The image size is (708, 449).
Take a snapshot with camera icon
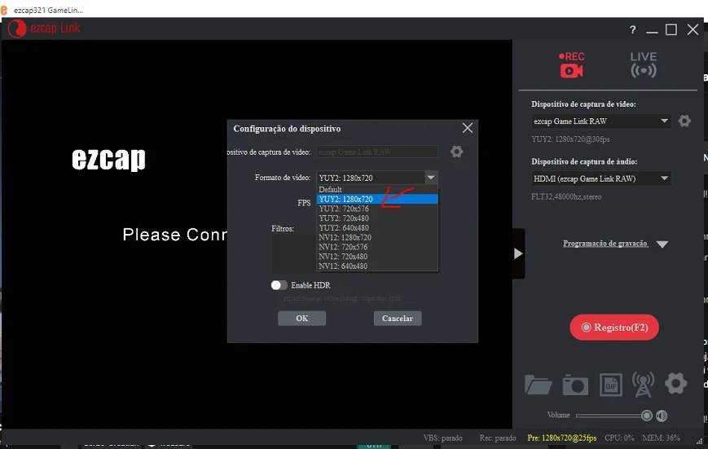pyautogui.click(x=575, y=385)
